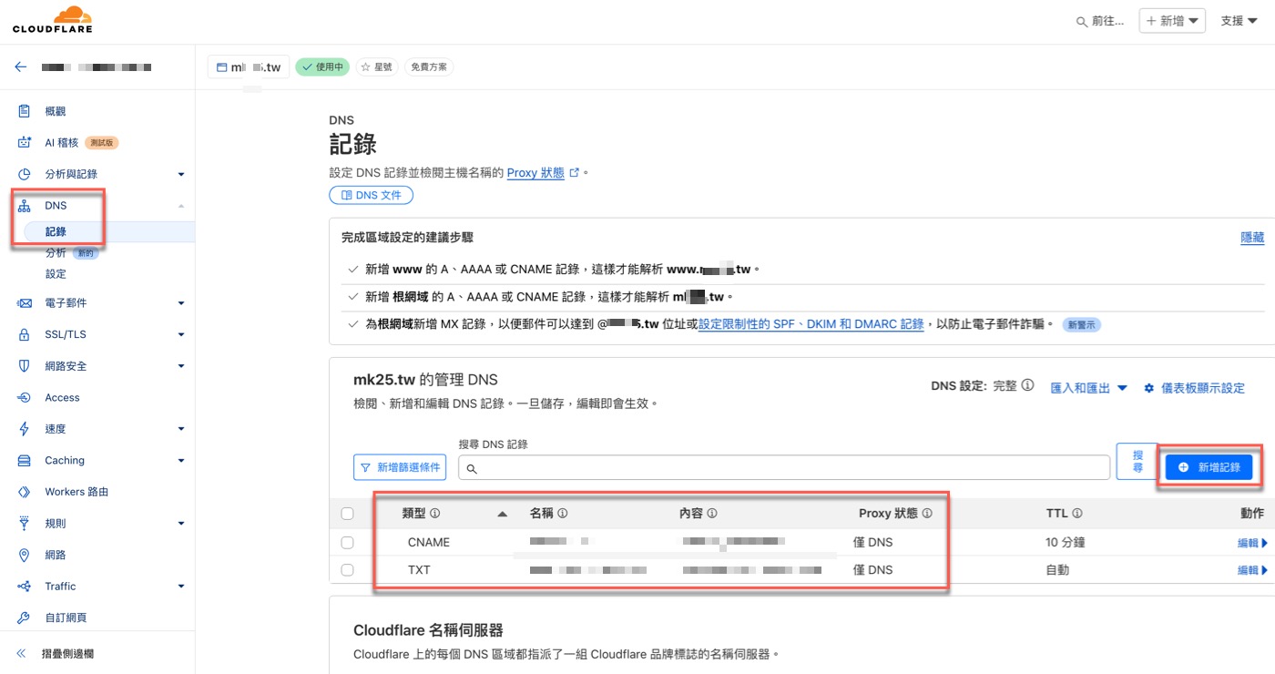Open the 支援 dropdown menu
This screenshot has width=1275, height=674.
pos(1239,21)
